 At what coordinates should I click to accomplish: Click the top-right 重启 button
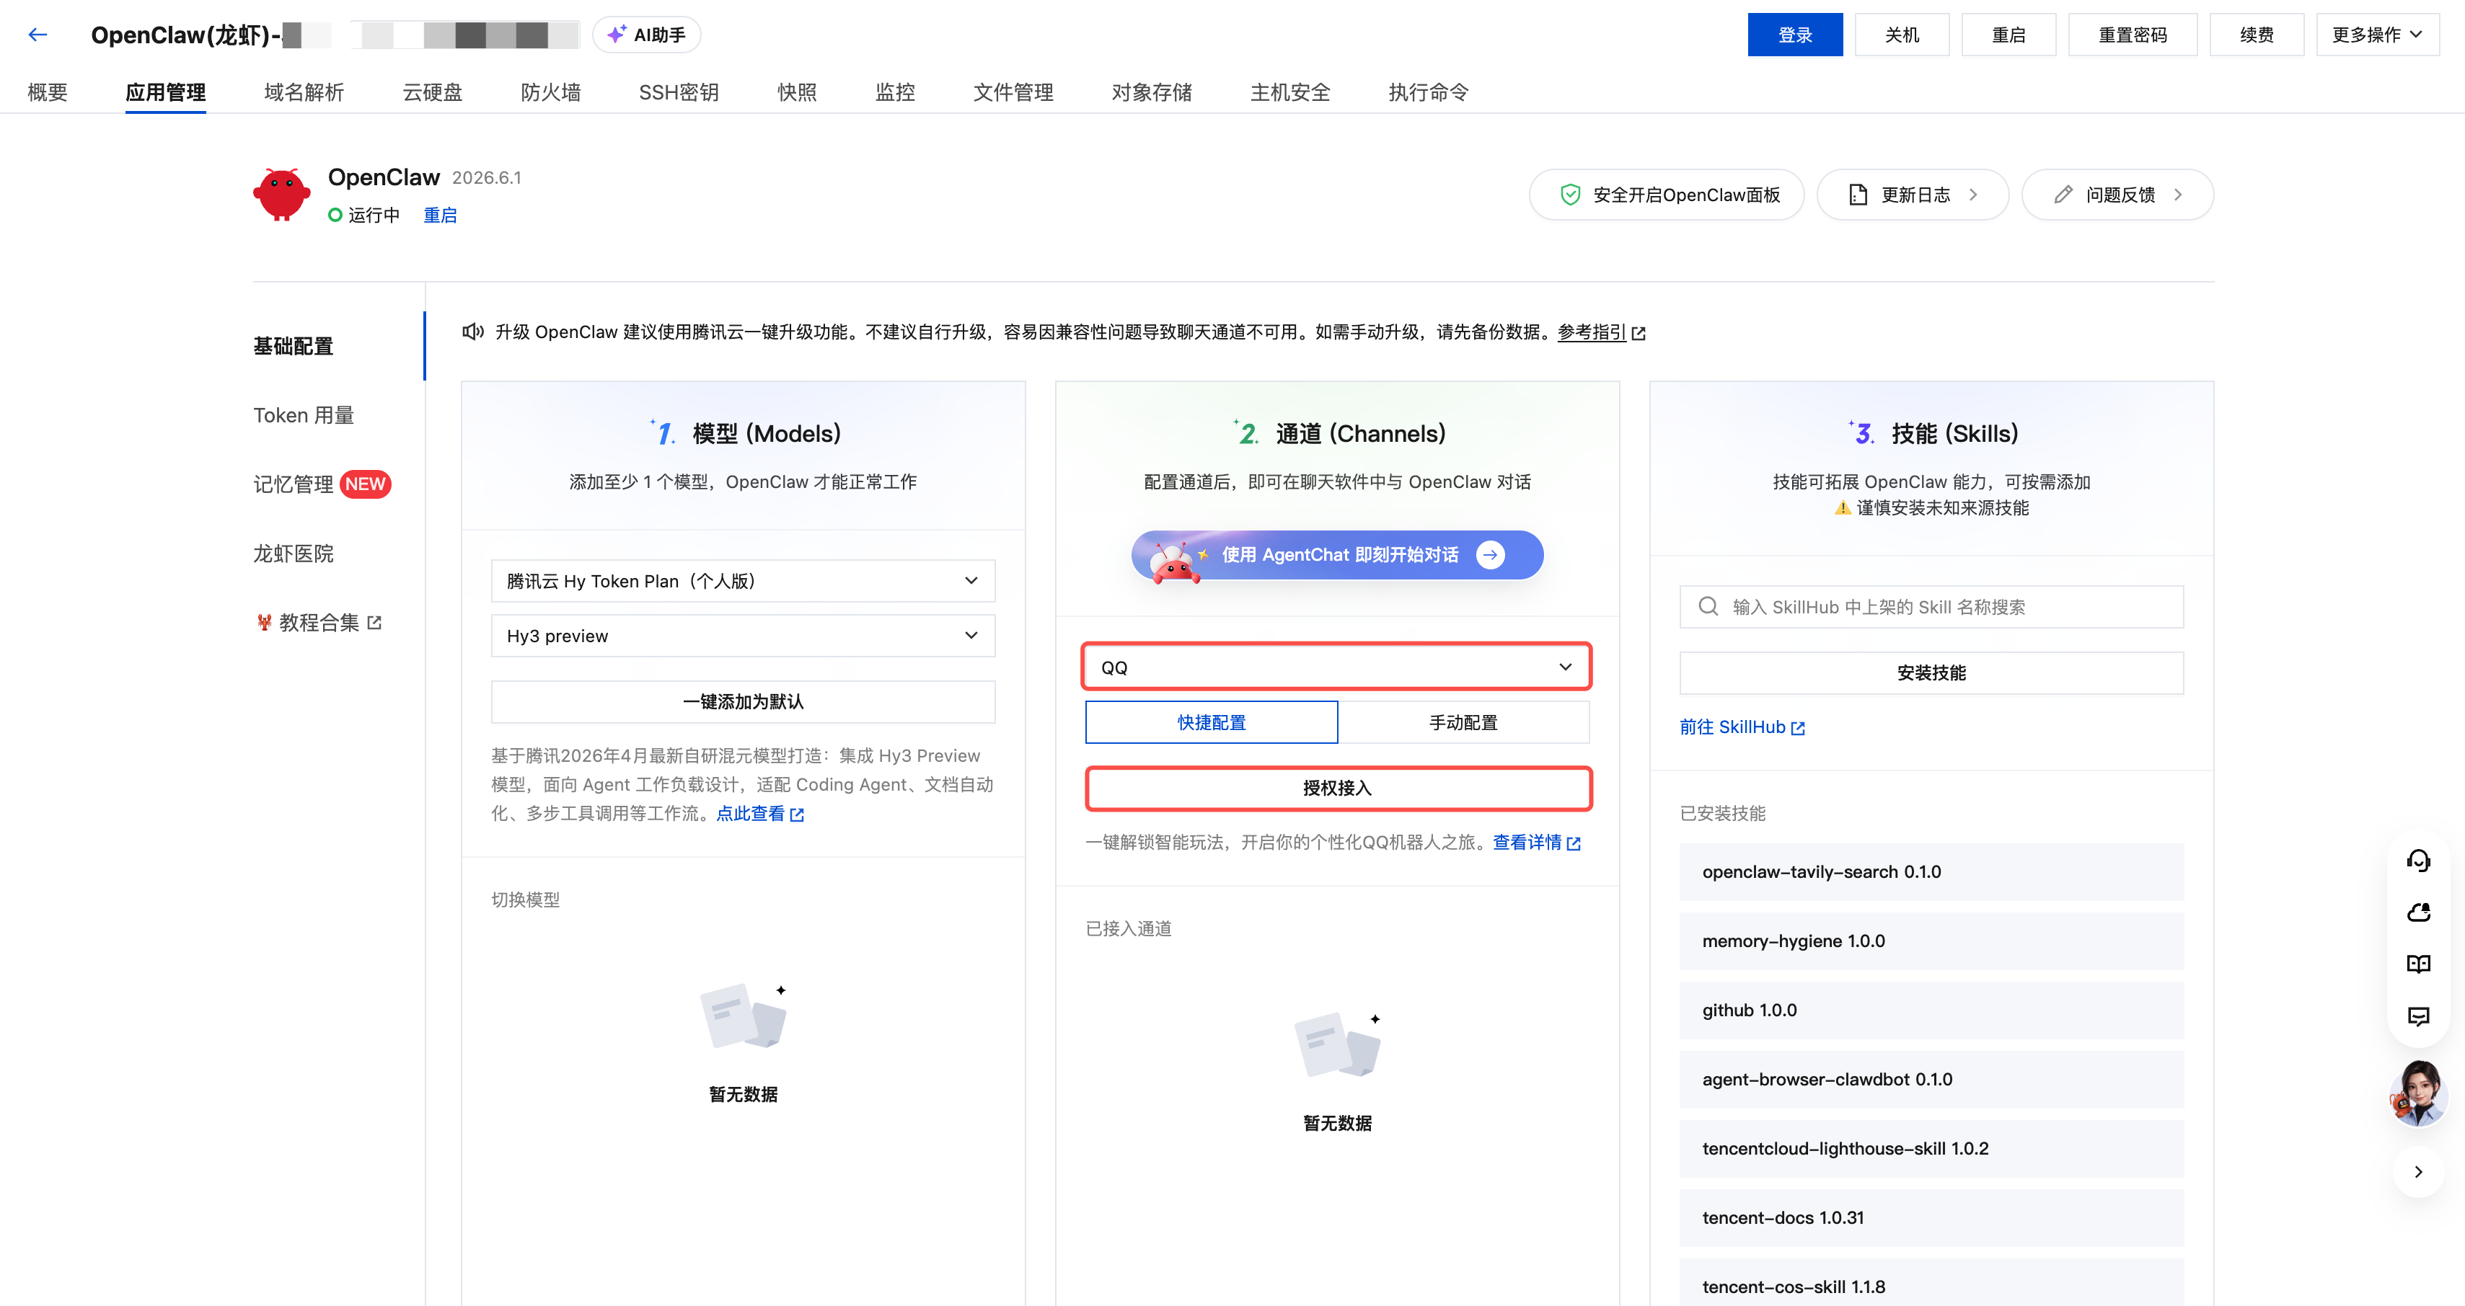click(x=2008, y=35)
